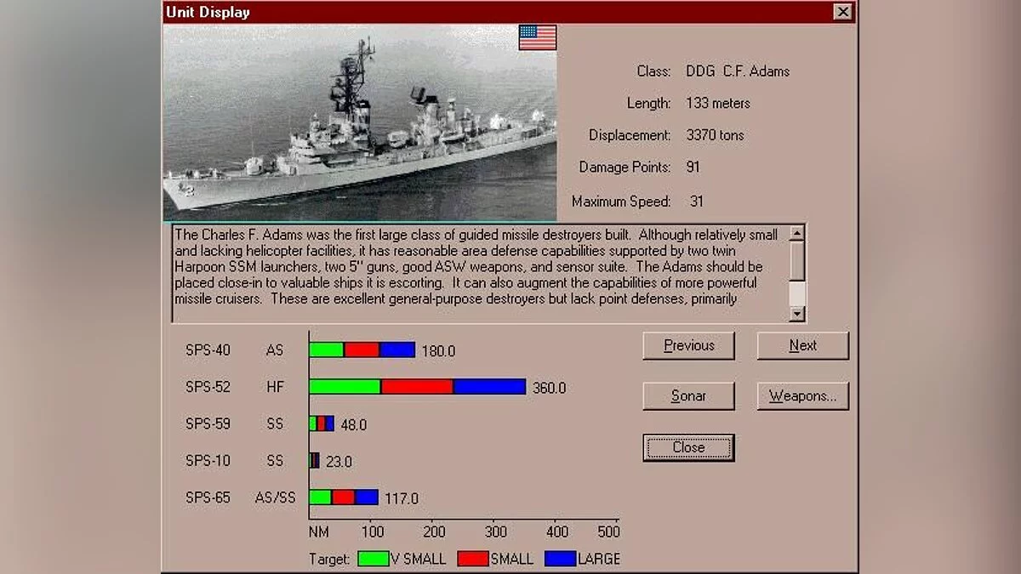
Task: Click the Damage Points value 91
Action: [693, 168]
